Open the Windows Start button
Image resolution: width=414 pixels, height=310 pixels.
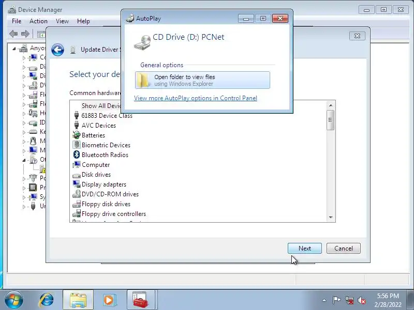click(x=14, y=300)
